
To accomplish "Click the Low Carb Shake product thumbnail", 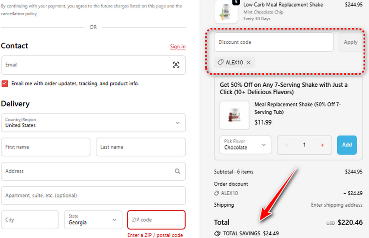I will pyautogui.click(x=226, y=11).
